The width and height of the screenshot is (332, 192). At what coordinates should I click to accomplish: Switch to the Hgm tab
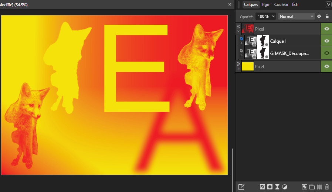[x=266, y=4]
